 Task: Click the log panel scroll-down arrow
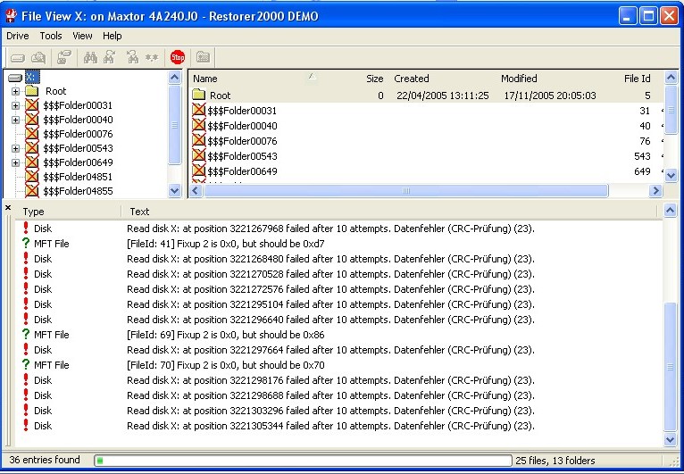pos(670,439)
